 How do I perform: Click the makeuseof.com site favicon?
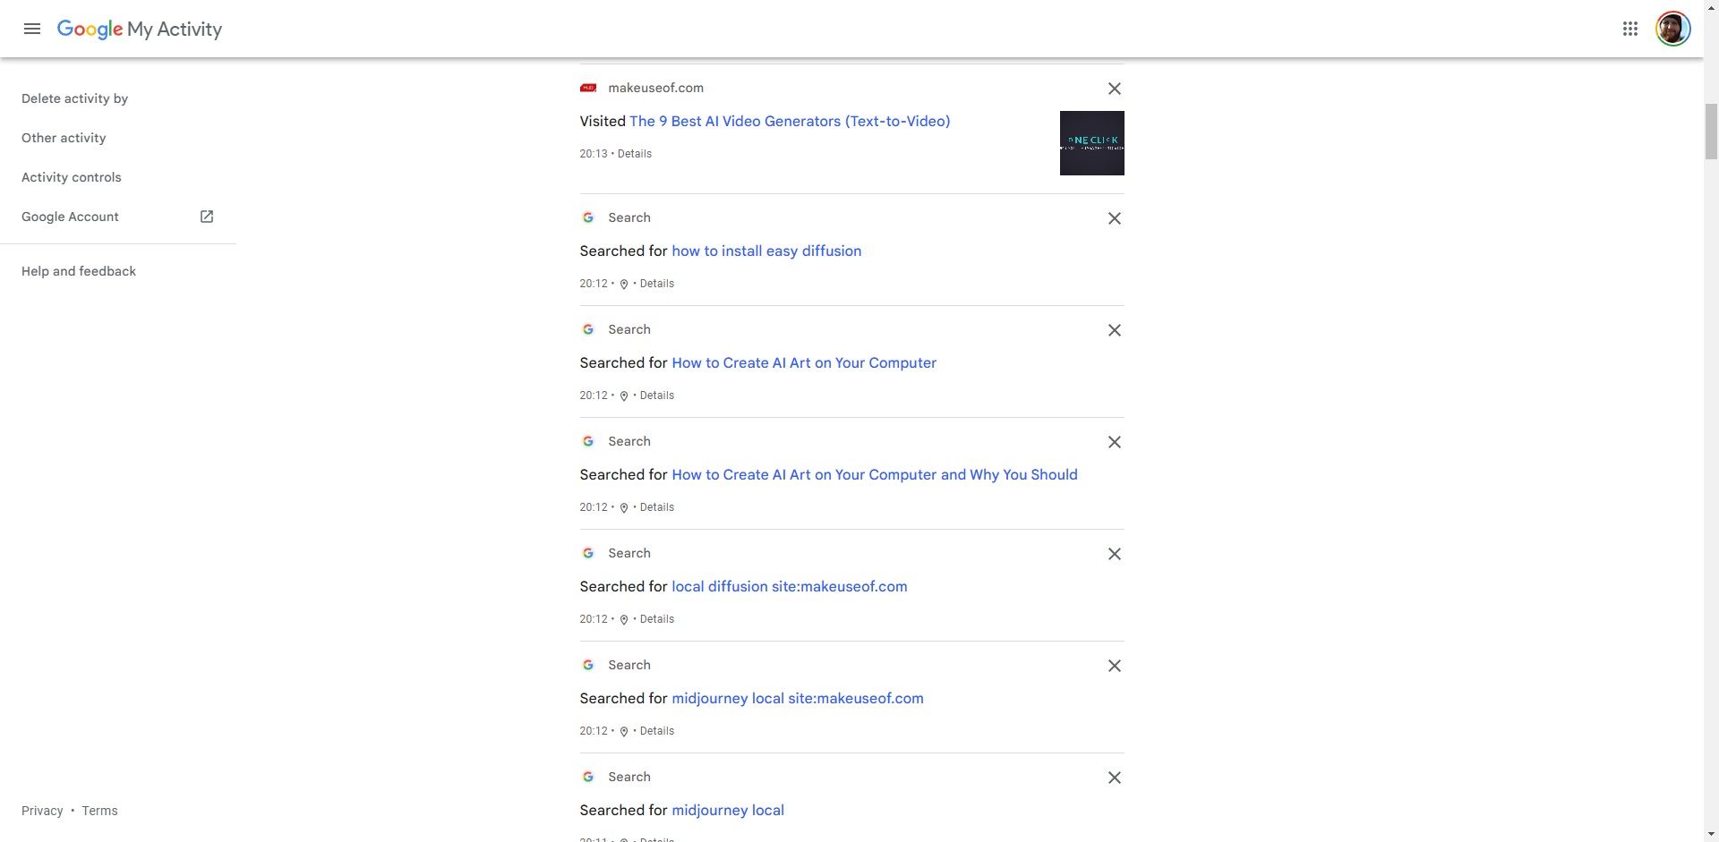[588, 88]
